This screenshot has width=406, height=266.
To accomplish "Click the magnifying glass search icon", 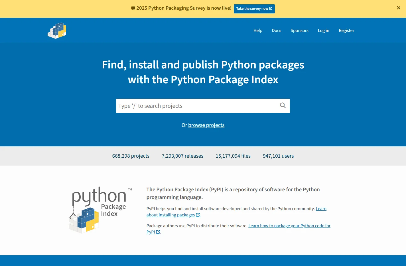I will [x=283, y=105].
